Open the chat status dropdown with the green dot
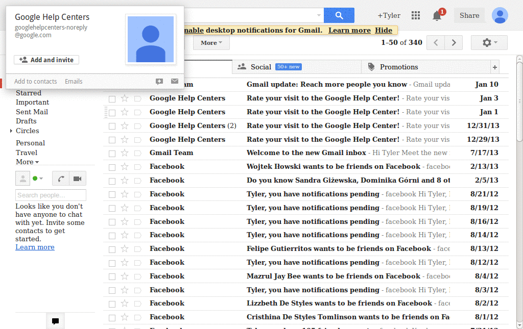The height and width of the screenshot is (329, 523). (38, 179)
